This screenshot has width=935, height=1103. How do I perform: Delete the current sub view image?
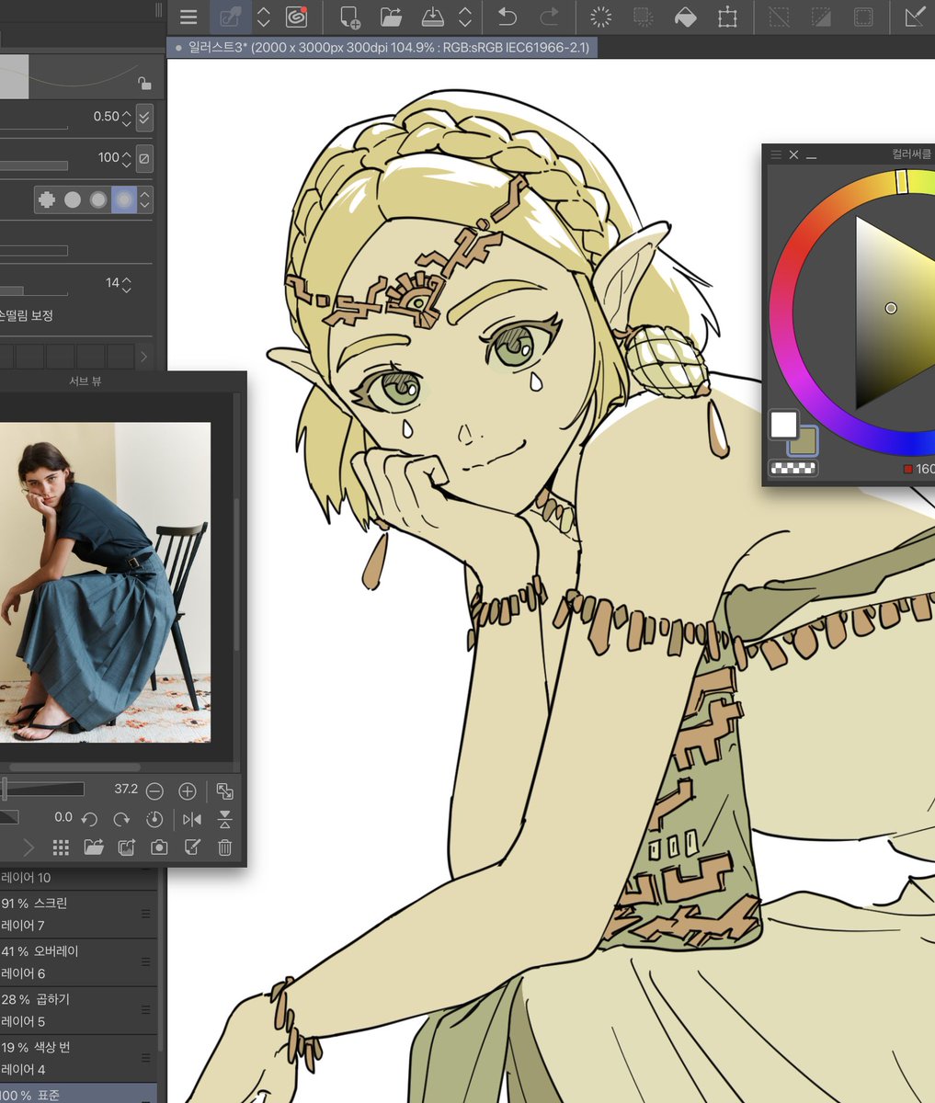pyautogui.click(x=224, y=847)
